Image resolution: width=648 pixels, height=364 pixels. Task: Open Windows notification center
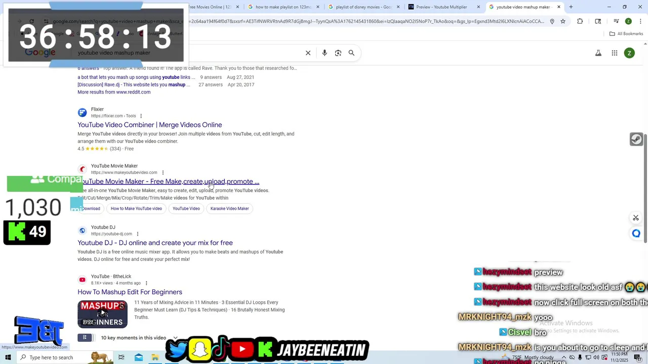[x=638, y=357]
